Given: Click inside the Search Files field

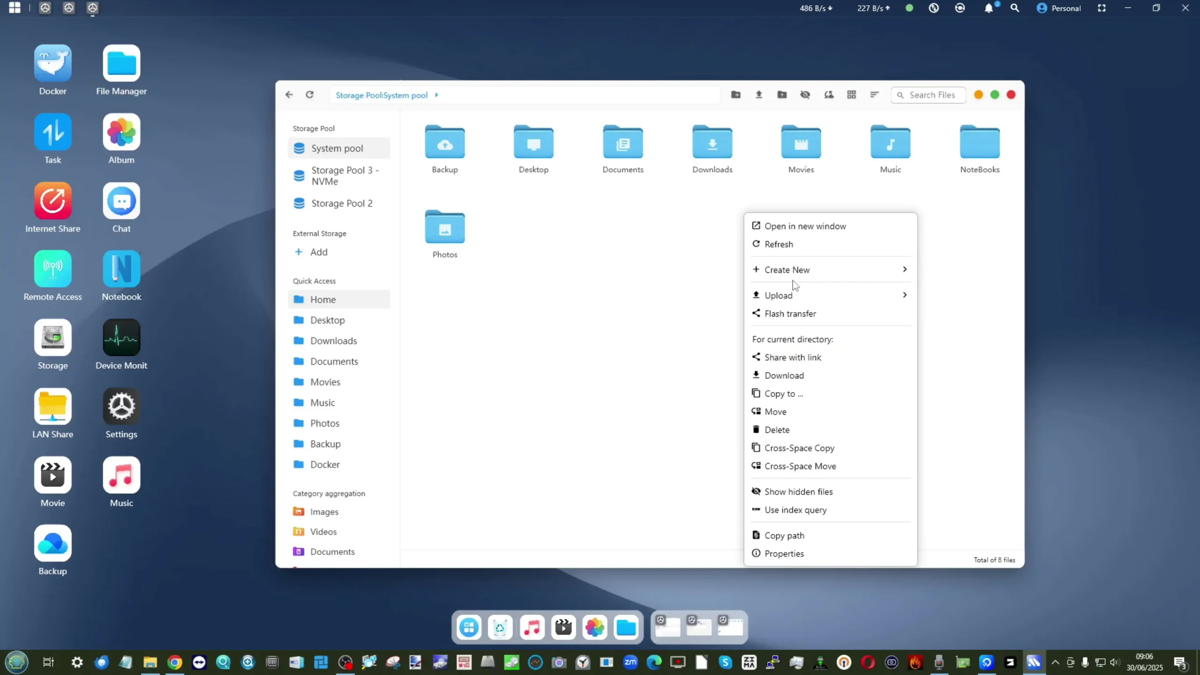Looking at the screenshot, I should [928, 95].
